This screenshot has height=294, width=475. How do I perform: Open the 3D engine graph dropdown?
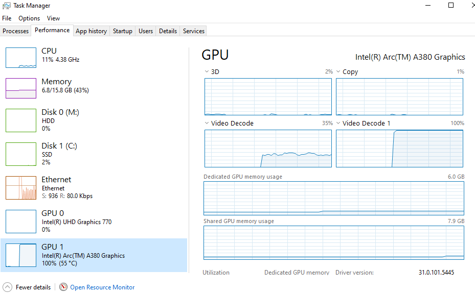(207, 72)
